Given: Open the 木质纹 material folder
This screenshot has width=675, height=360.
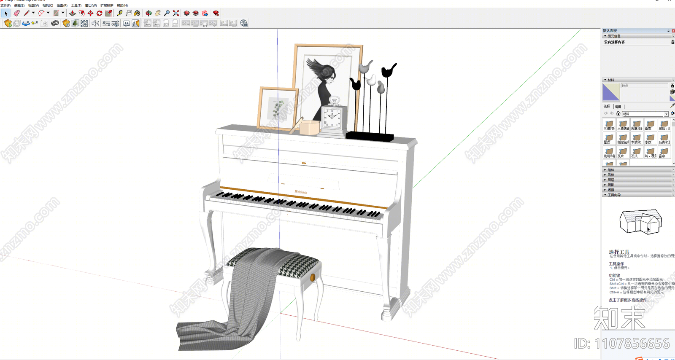Looking at the screenshot, I should pyautogui.click(x=636, y=139).
